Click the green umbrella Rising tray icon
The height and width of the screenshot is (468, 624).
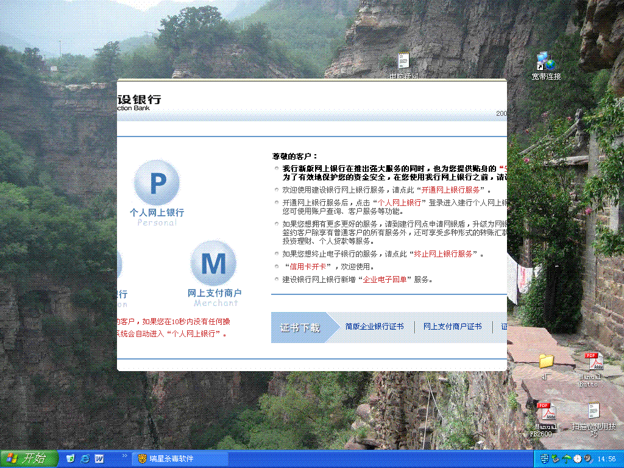tap(566, 459)
